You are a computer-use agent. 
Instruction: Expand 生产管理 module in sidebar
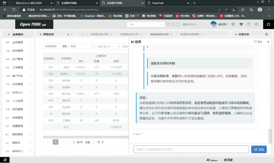click(x=17, y=59)
